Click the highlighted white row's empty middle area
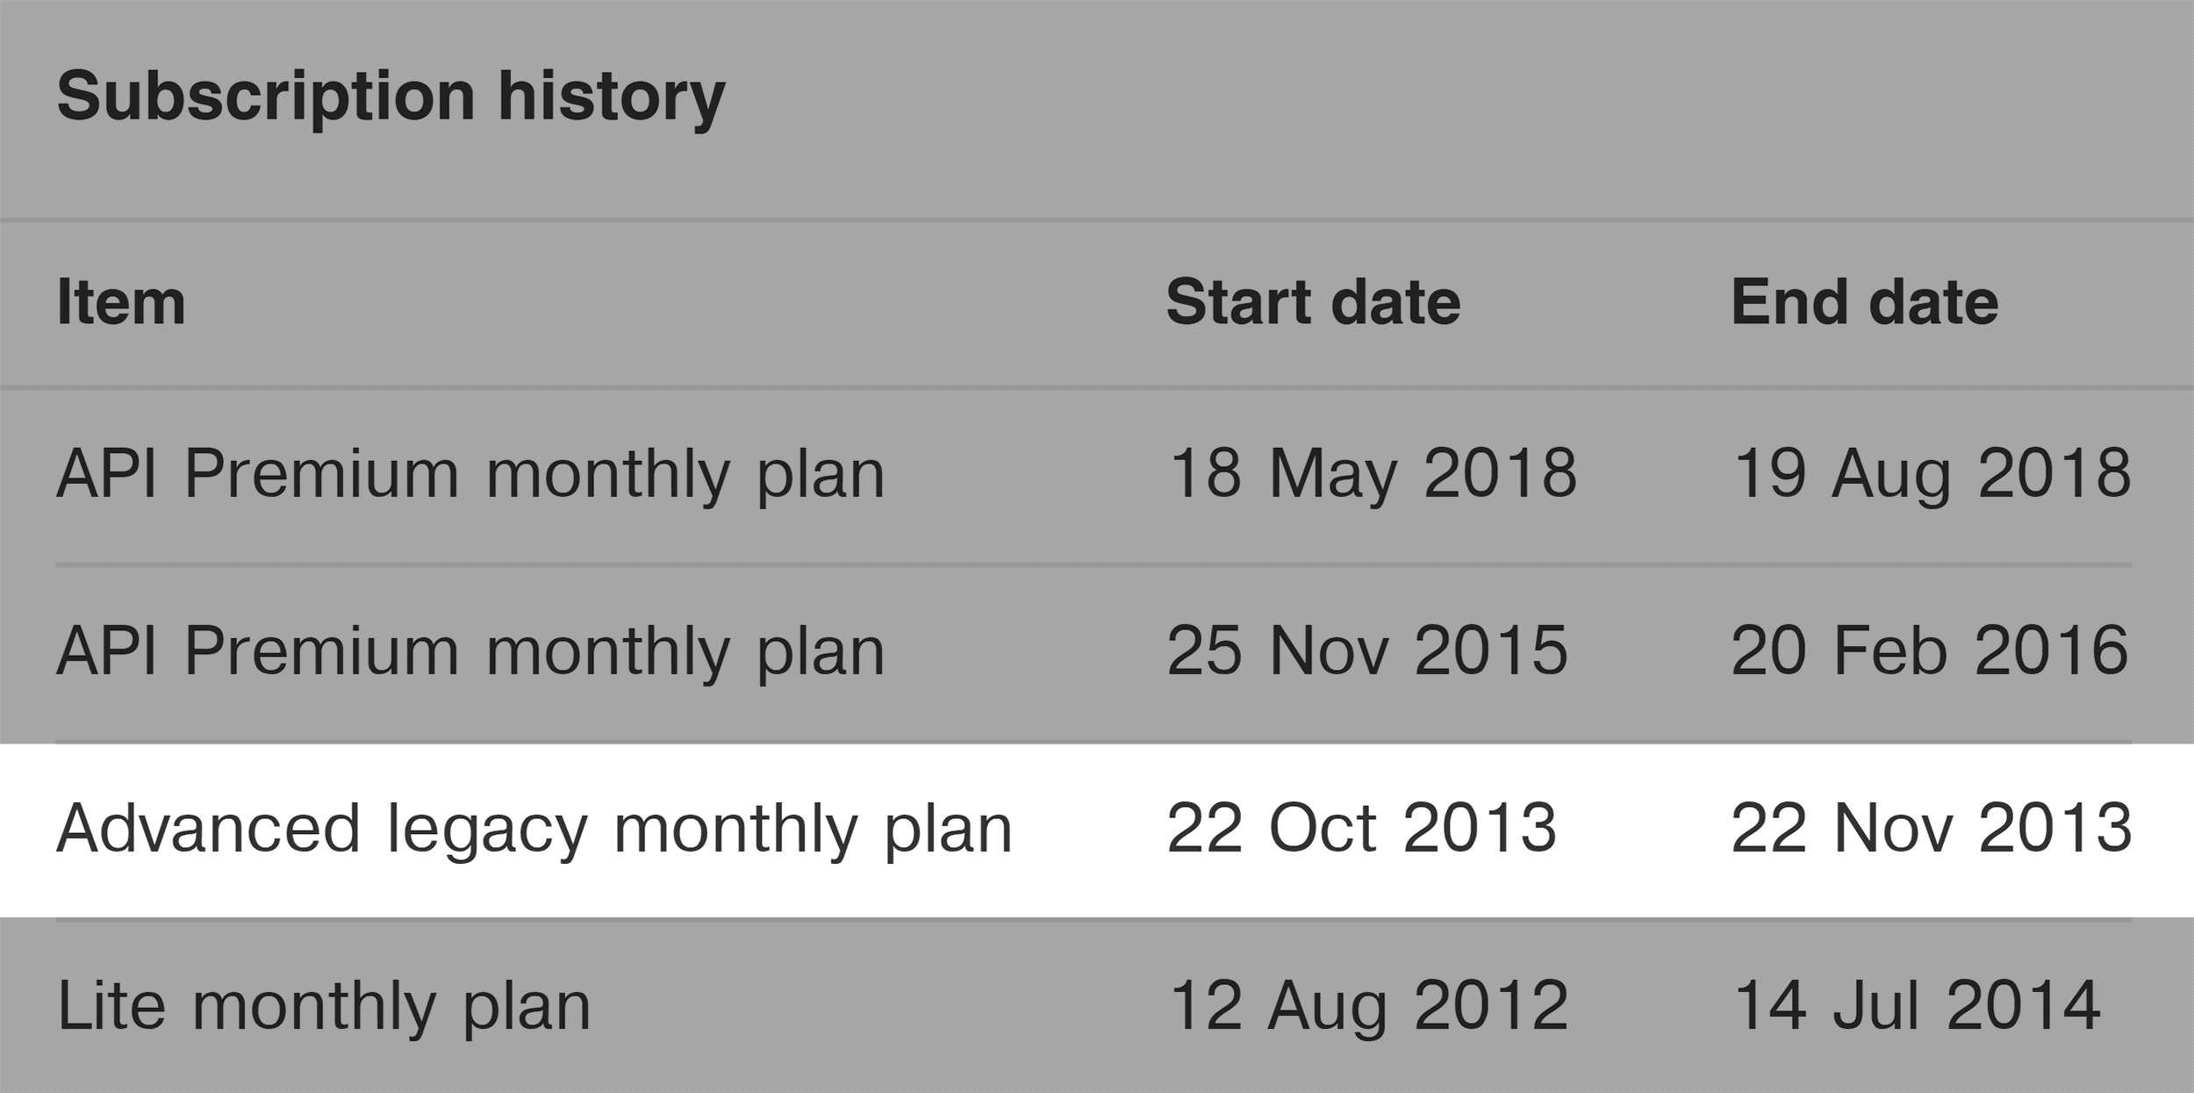 point(1090,831)
